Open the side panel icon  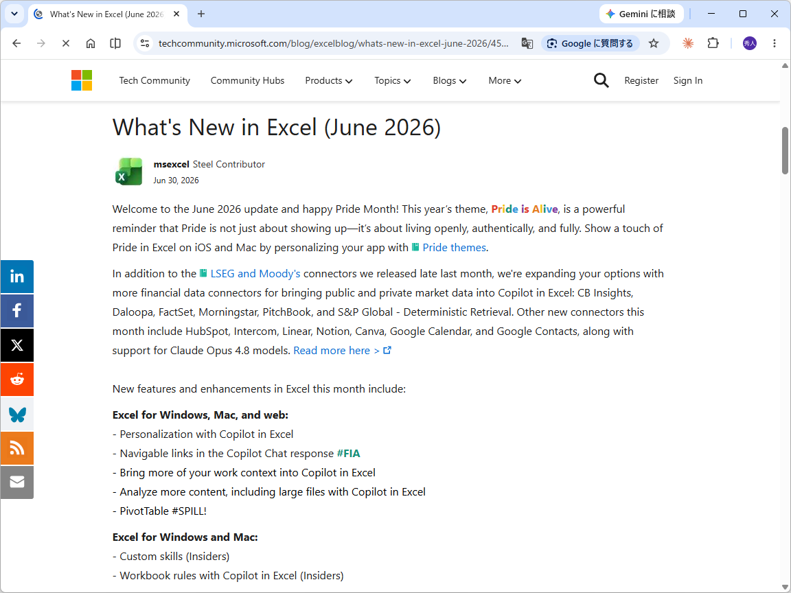coord(115,43)
